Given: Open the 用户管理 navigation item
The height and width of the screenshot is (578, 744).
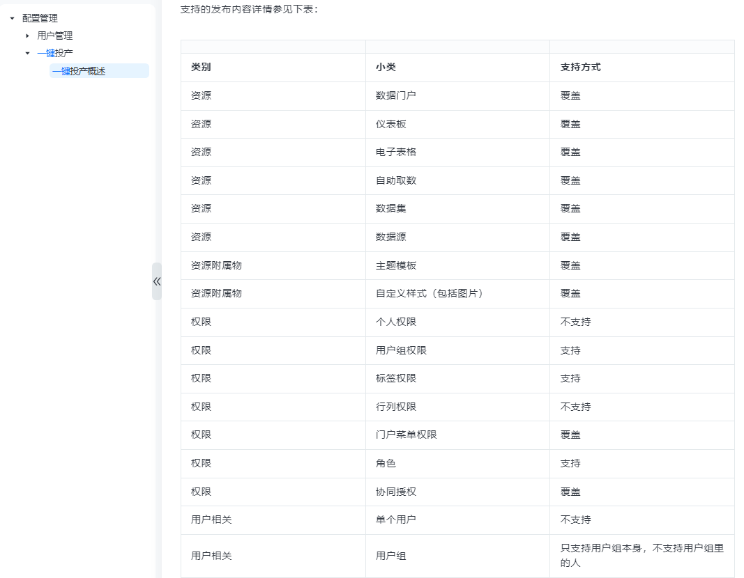Looking at the screenshot, I should (x=54, y=36).
